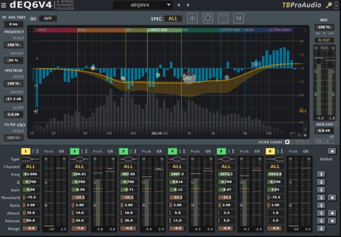Open the dEQ6V4 preset dropdown

[143, 5]
